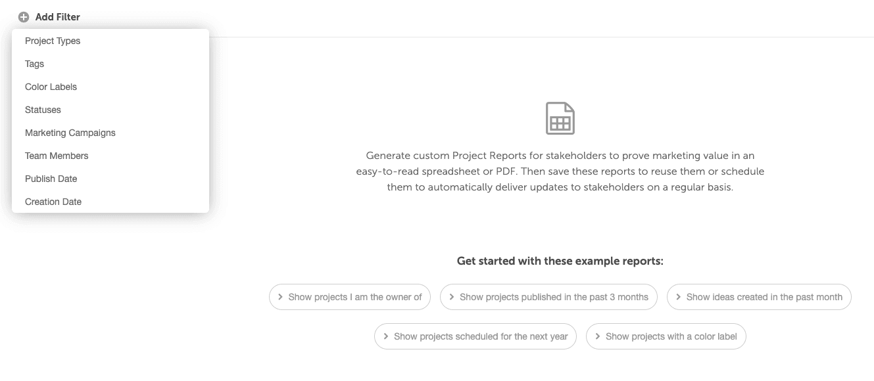Image resolution: width=874 pixels, height=381 pixels.
Task: Open the Add Filter dropdown
Action: [49, 17]
